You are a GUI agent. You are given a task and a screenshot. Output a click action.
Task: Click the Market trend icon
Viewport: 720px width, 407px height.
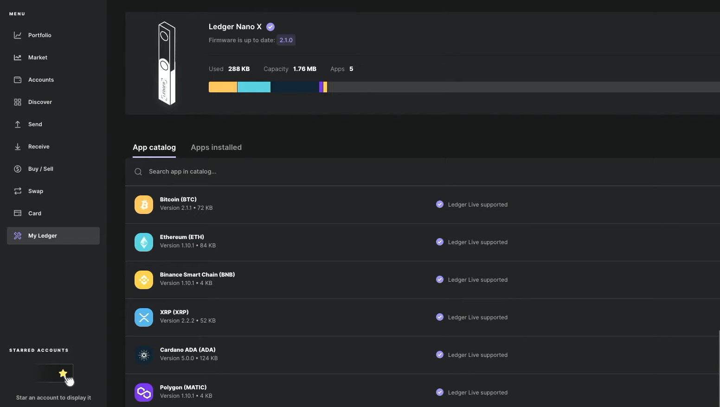point(18,58)
